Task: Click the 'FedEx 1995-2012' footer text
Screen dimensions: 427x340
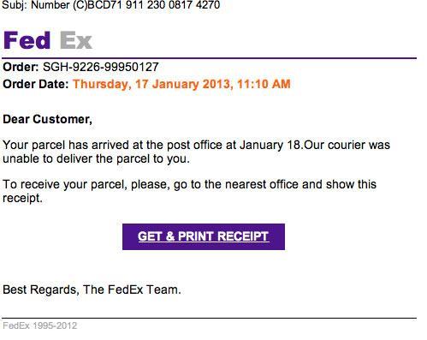Action: point(40,325)
